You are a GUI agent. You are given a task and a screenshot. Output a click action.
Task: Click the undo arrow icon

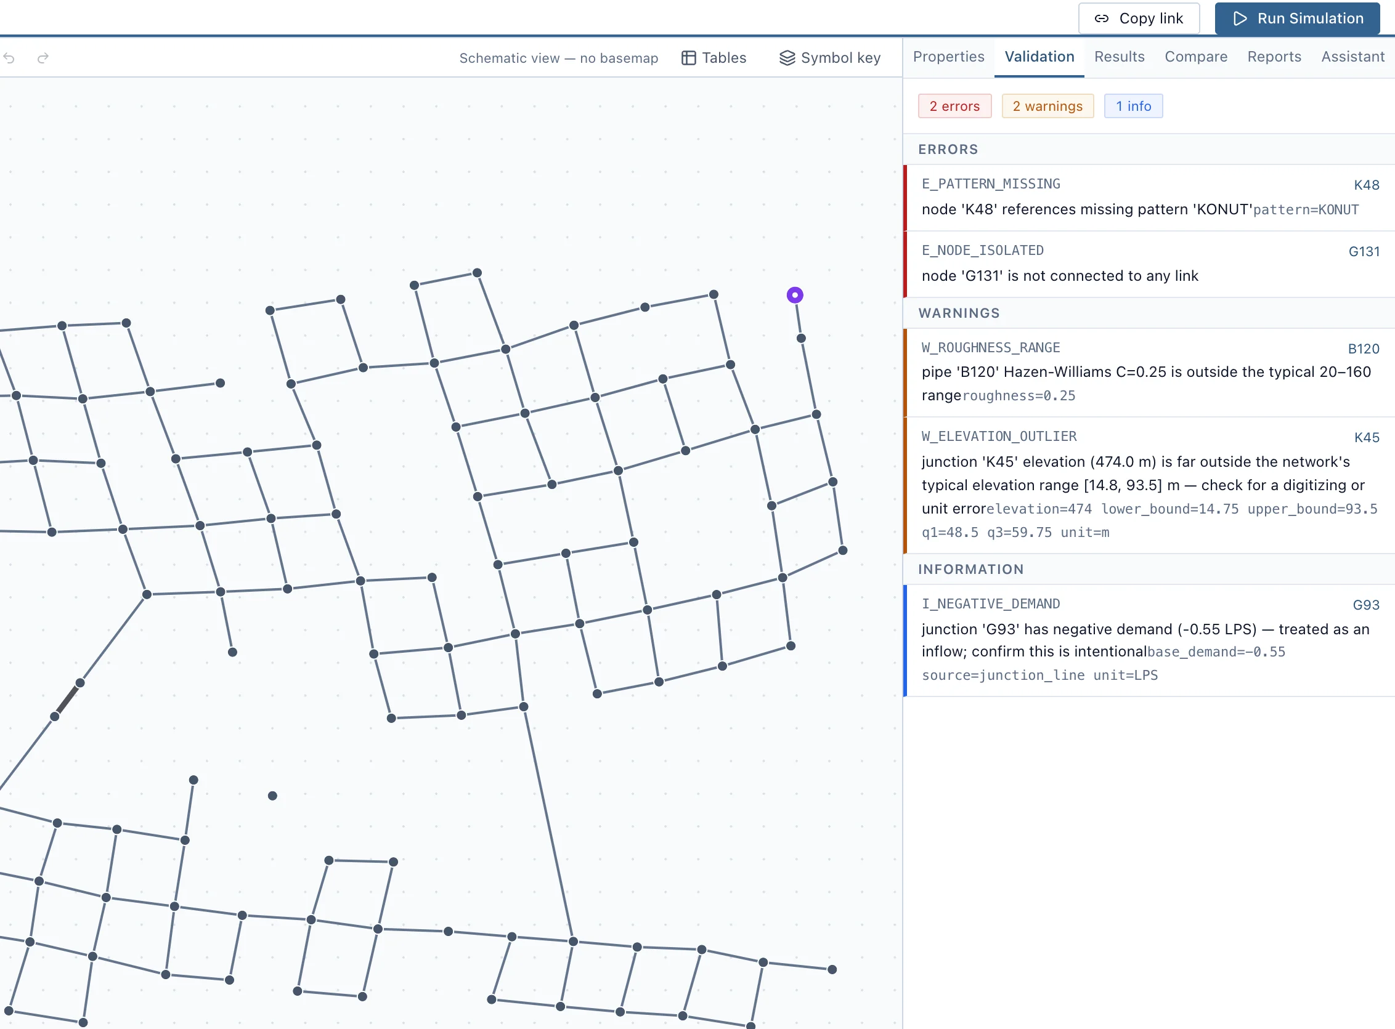click(x=9, y=58)
